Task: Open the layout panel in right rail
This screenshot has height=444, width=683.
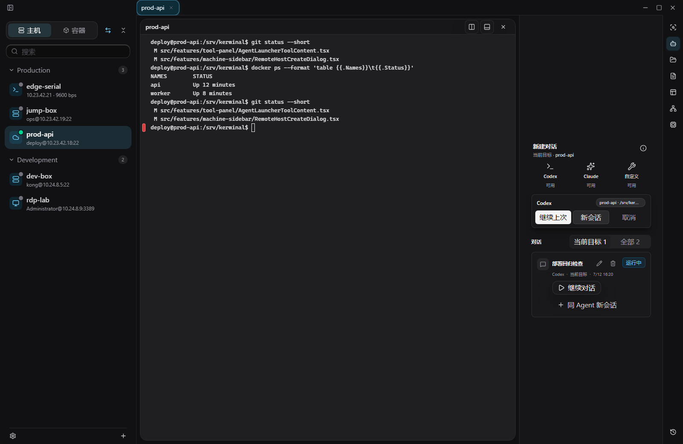Action: tap(673, 92)
